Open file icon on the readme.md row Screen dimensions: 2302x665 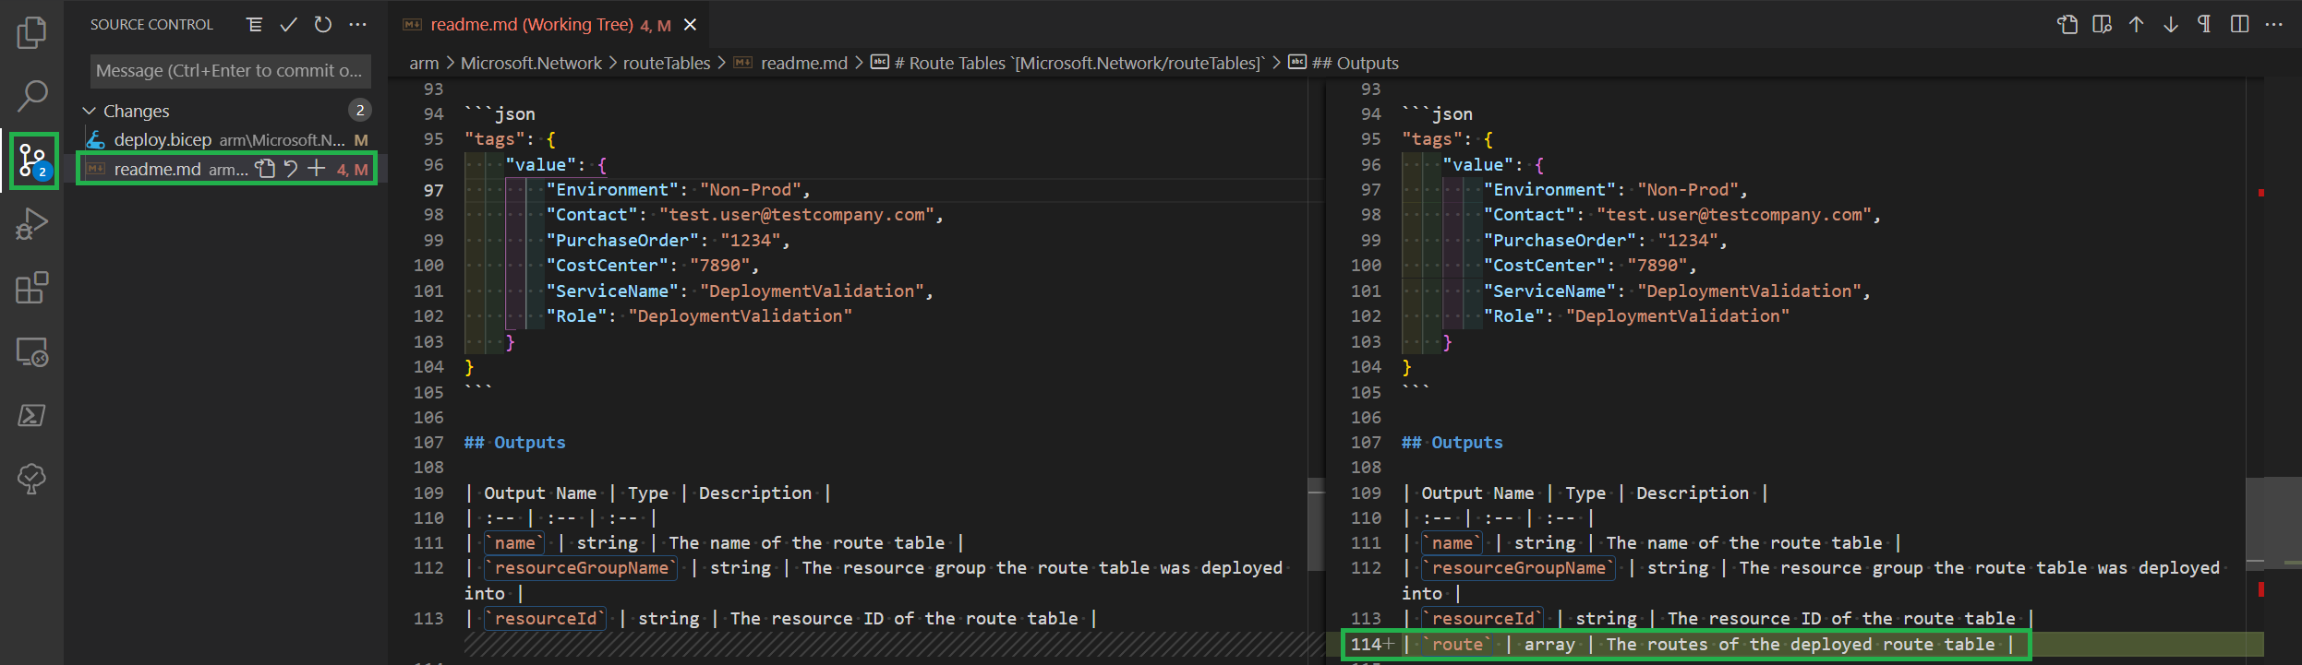click(266, 169)
